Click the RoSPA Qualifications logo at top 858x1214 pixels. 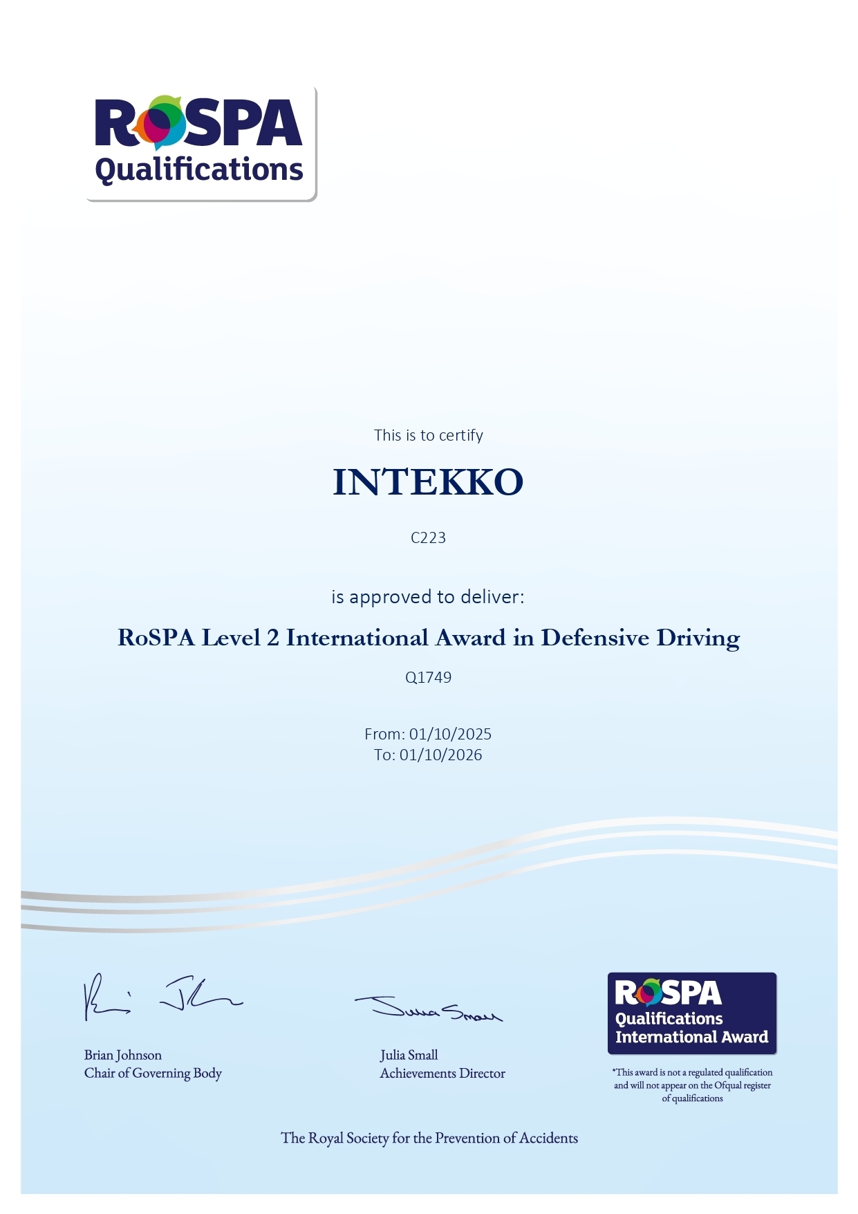pyautogui.click(x=200, y=144)
